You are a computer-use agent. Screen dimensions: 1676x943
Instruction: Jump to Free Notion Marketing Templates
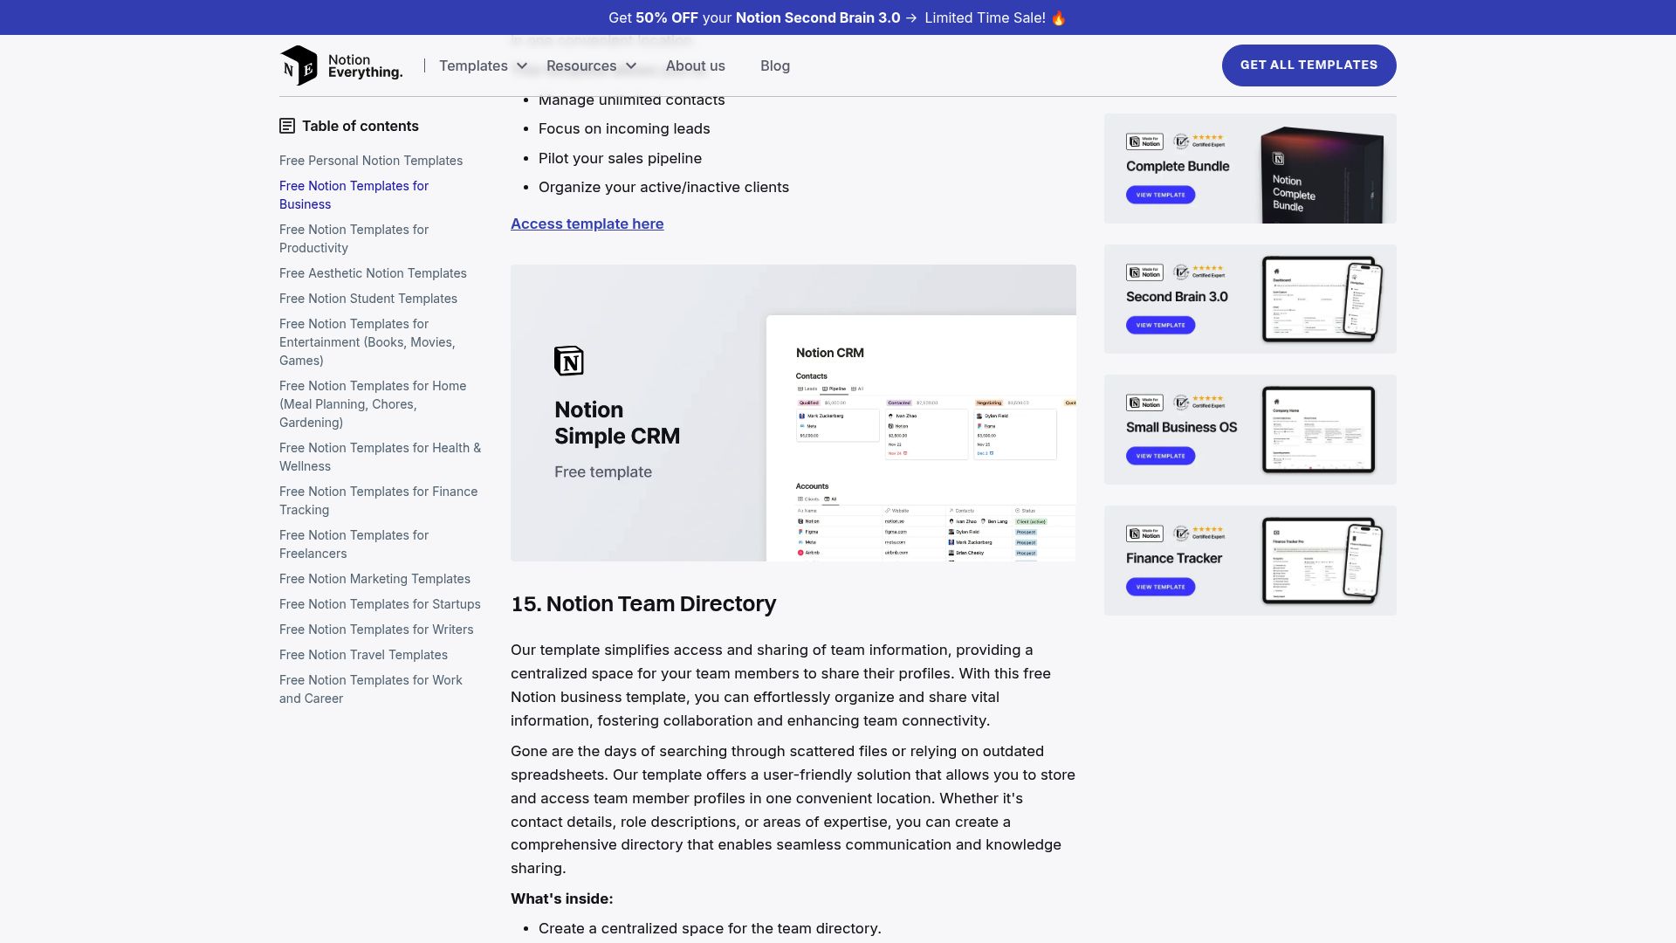click(374, 579)
